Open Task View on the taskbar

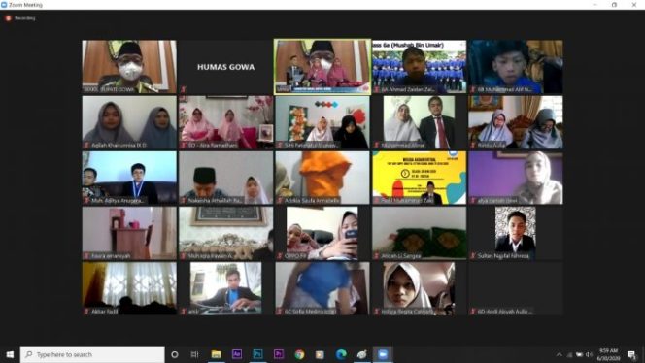tap(194, 354)
